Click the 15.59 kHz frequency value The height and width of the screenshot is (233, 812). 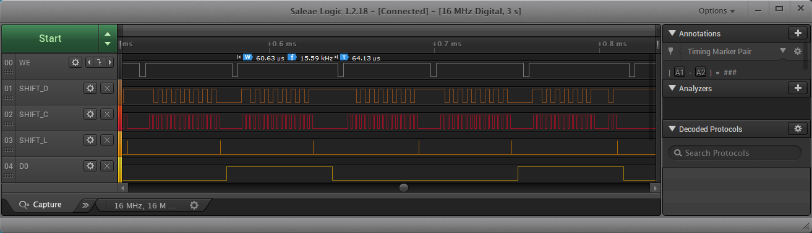pyautogui.click(x=316, y=58)
